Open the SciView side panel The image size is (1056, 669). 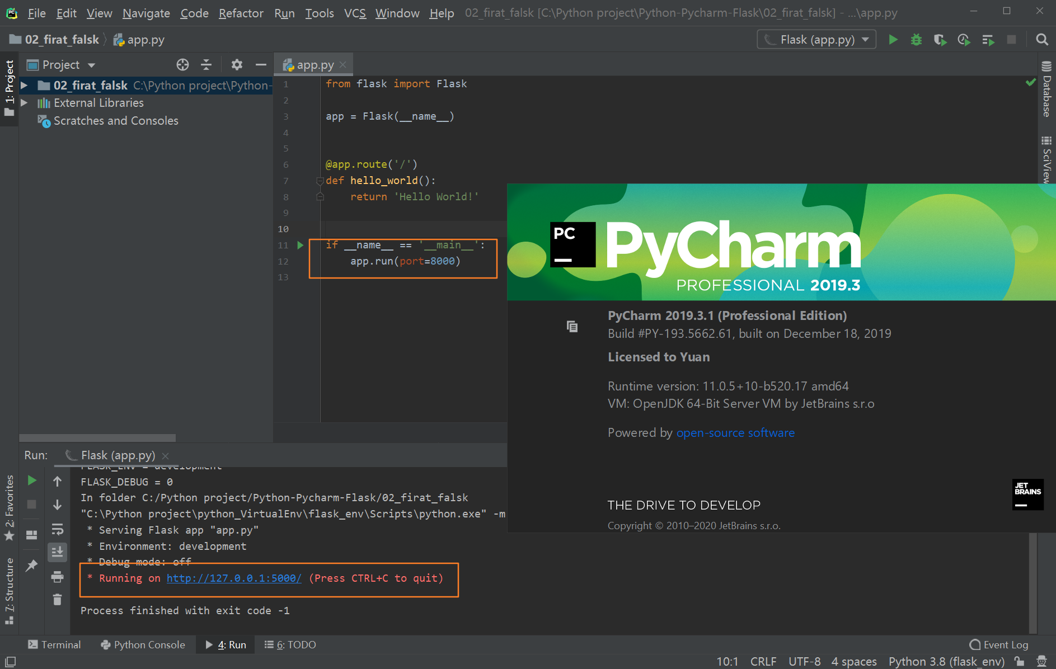pyautogui.click(x=1046, y=159)
